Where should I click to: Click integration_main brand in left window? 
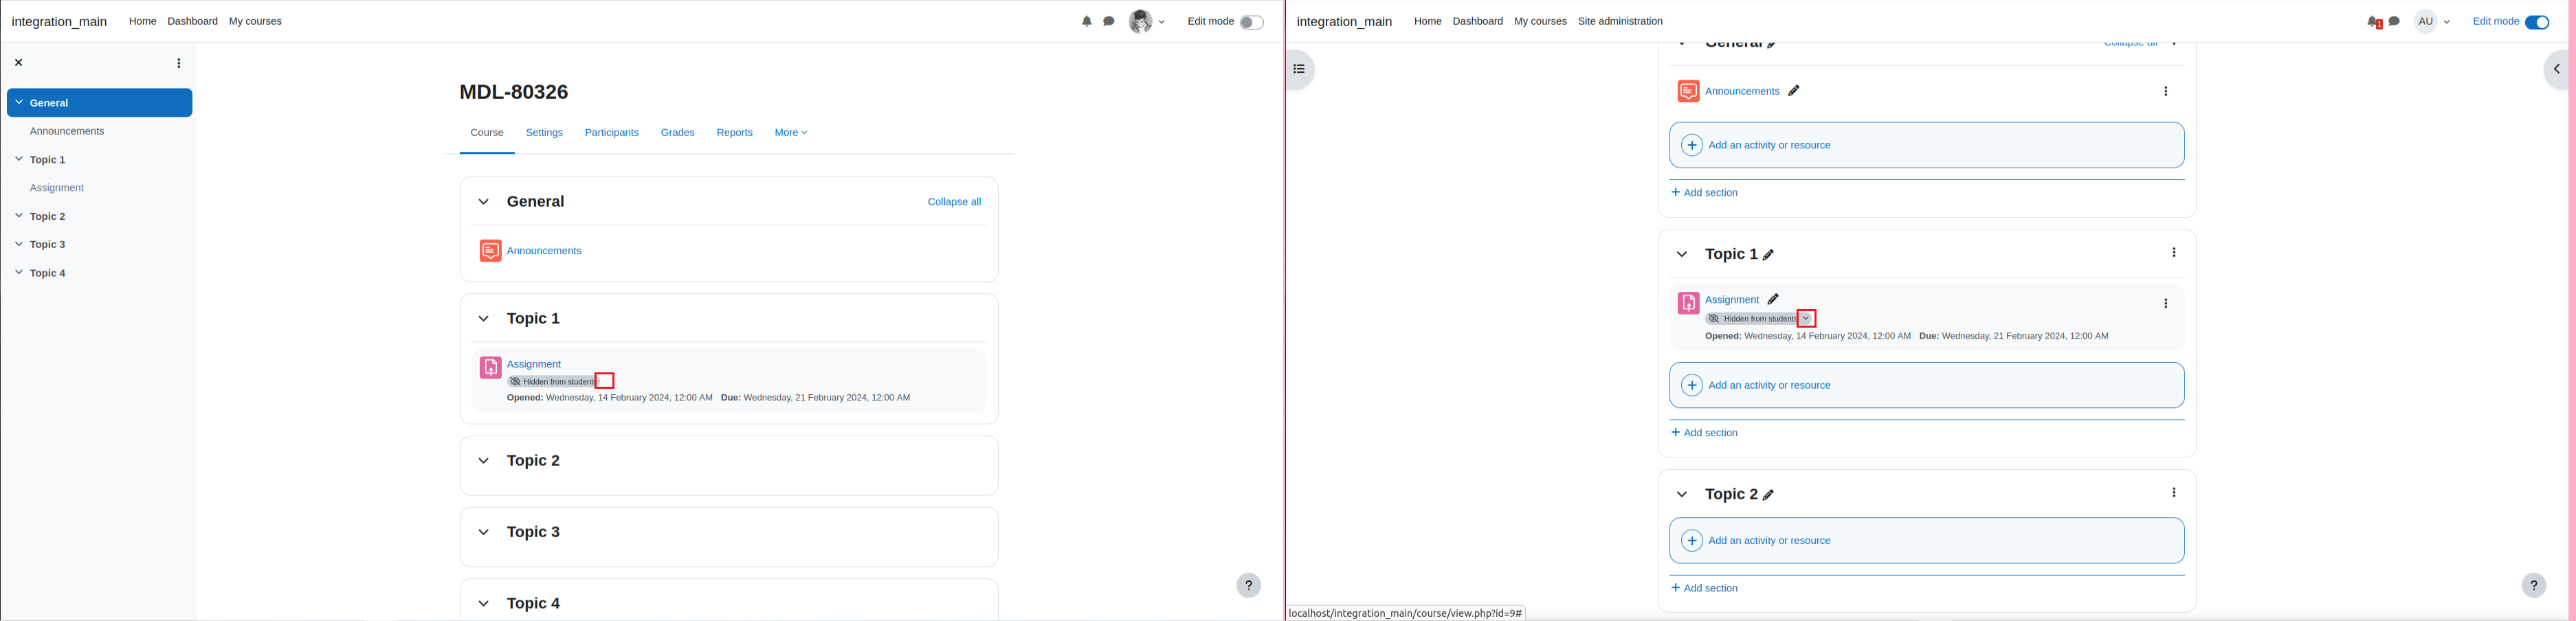(59, 22)
